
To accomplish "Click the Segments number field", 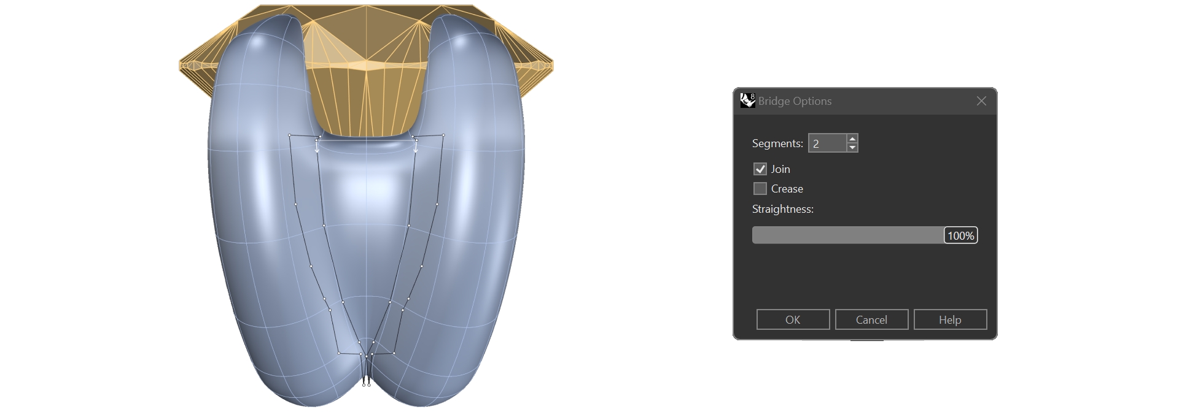I will [827, 143].
